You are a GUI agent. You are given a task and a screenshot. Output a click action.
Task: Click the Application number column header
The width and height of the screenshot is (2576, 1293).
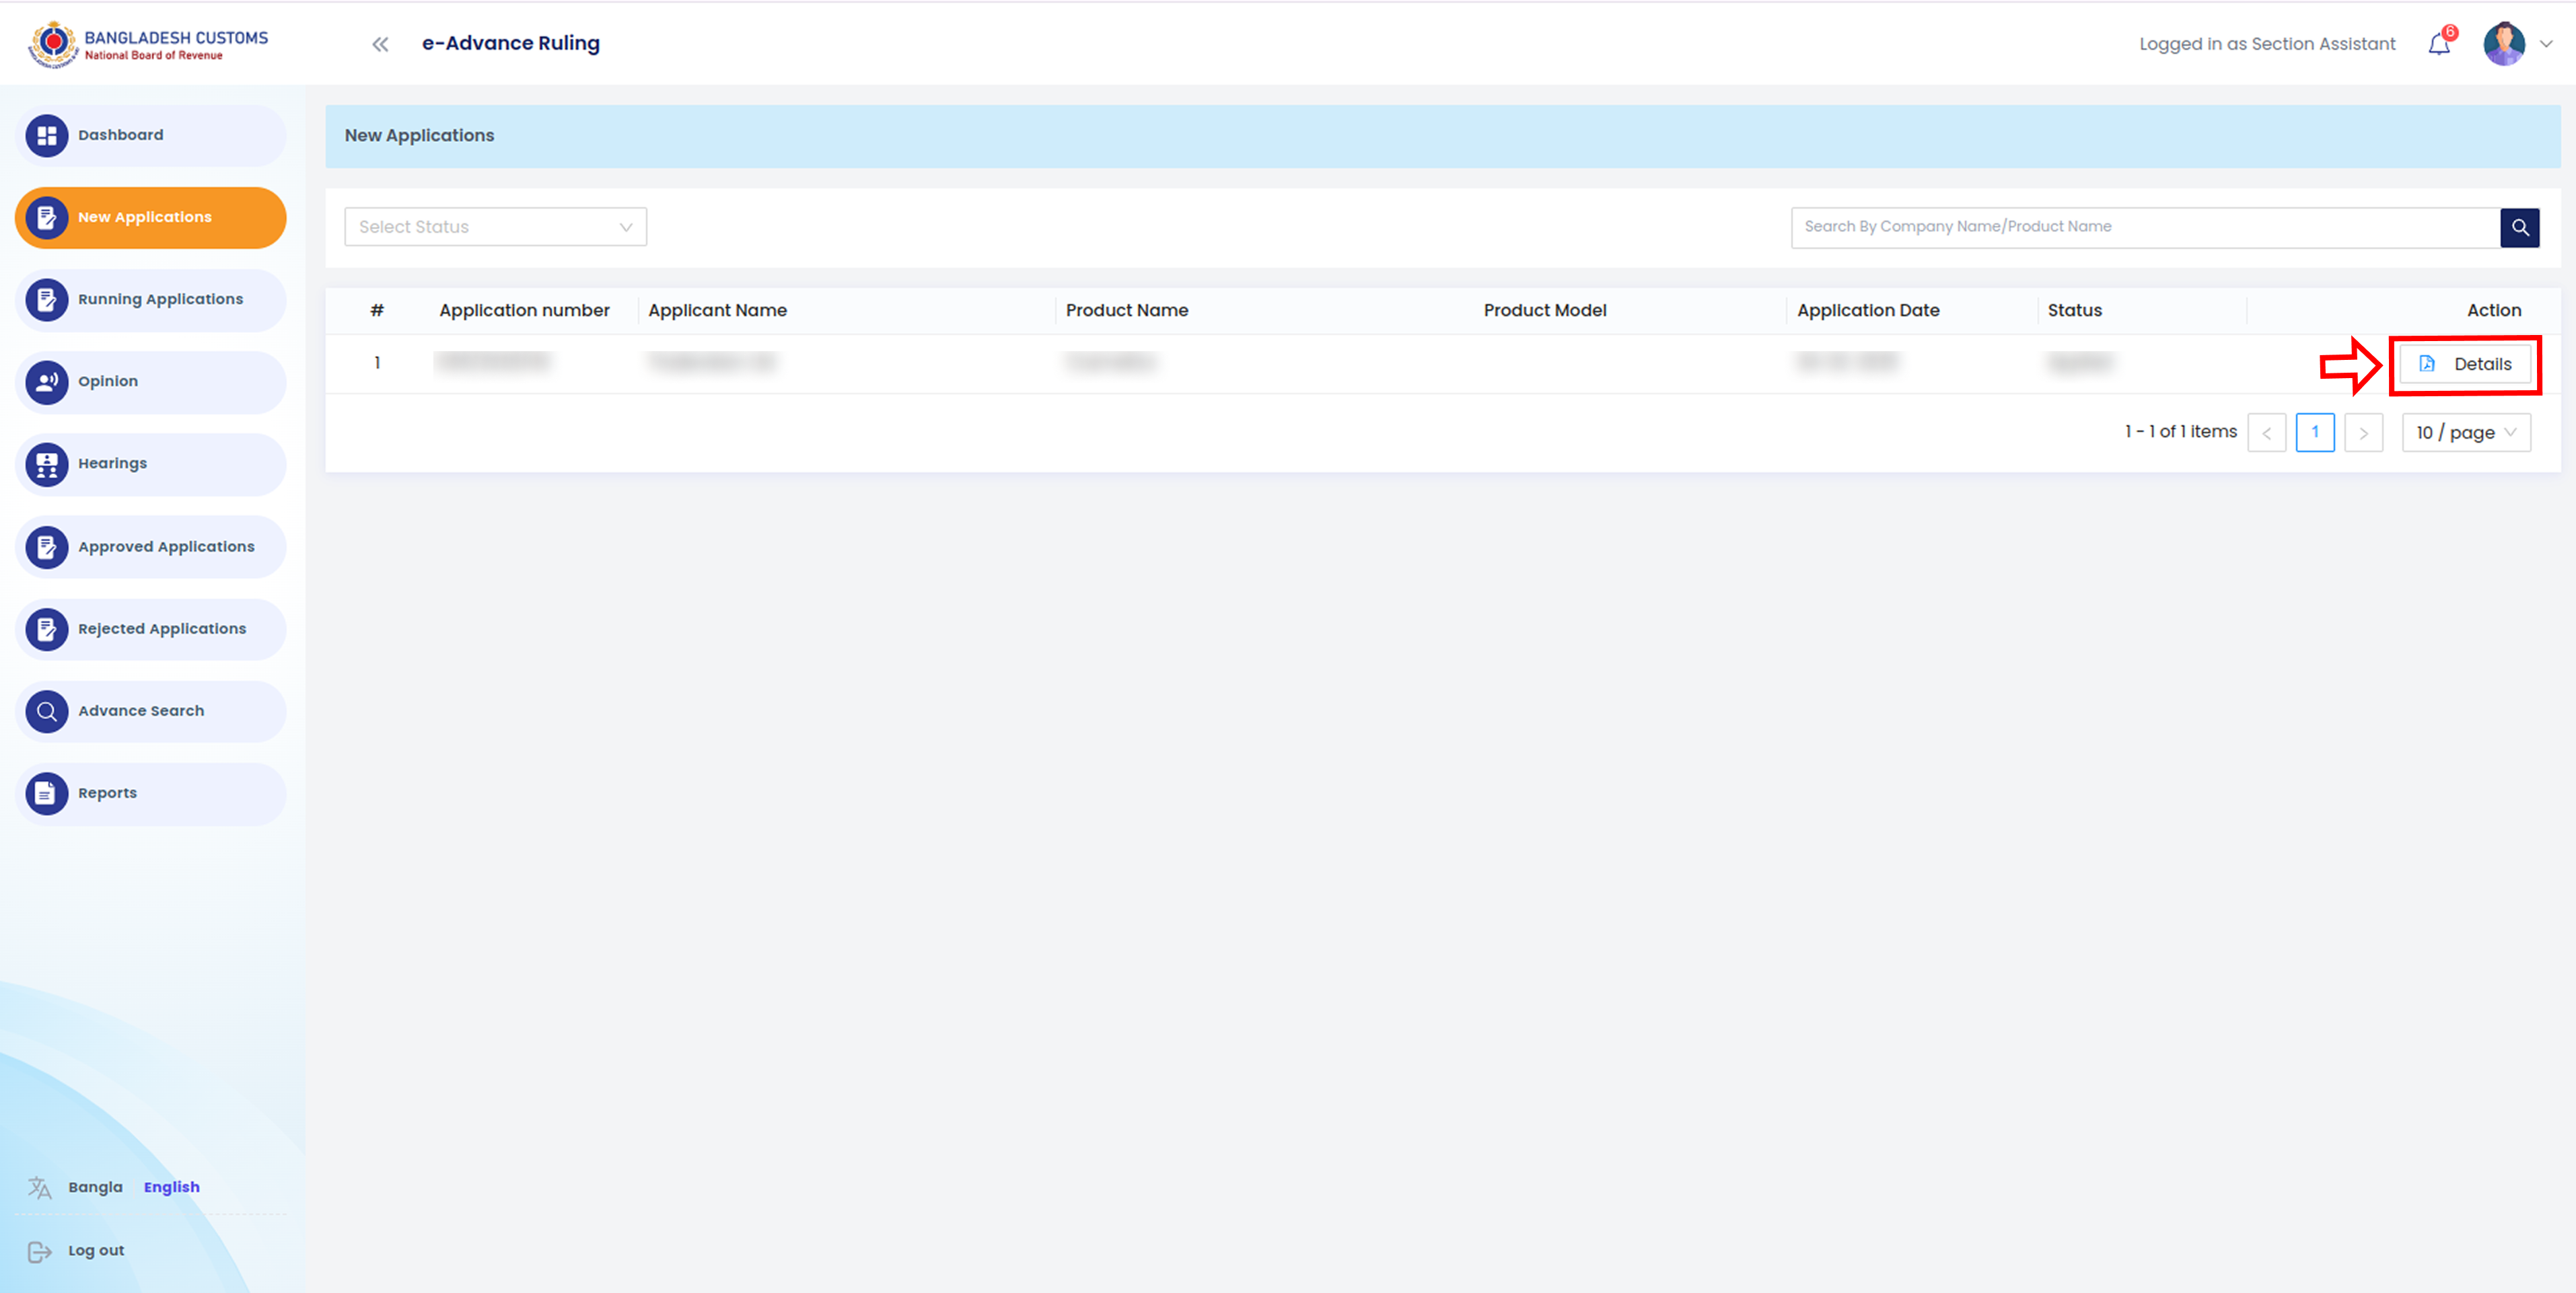(x=524, y=311)
